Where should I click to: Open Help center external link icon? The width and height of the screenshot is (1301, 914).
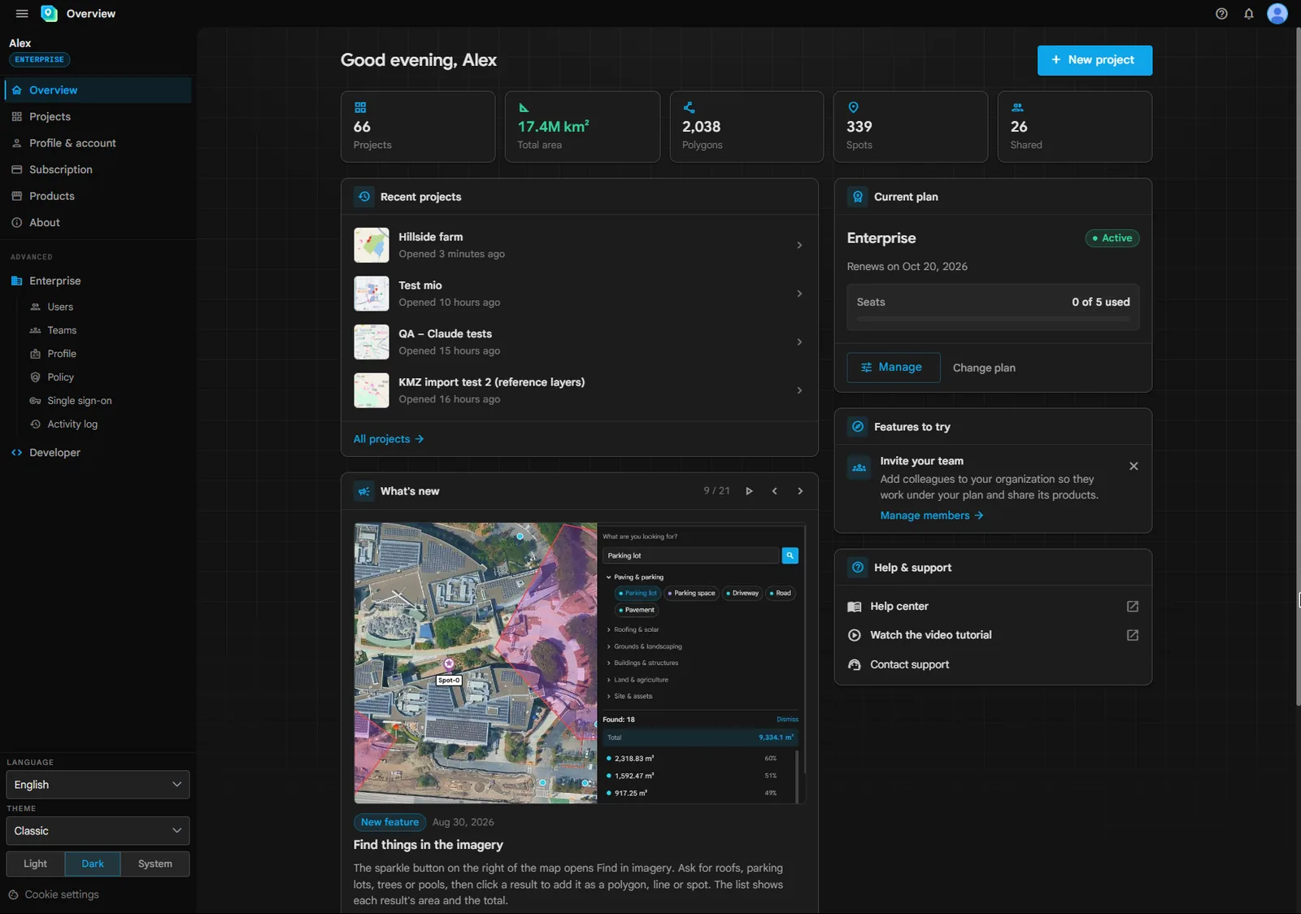point(1133,607)
